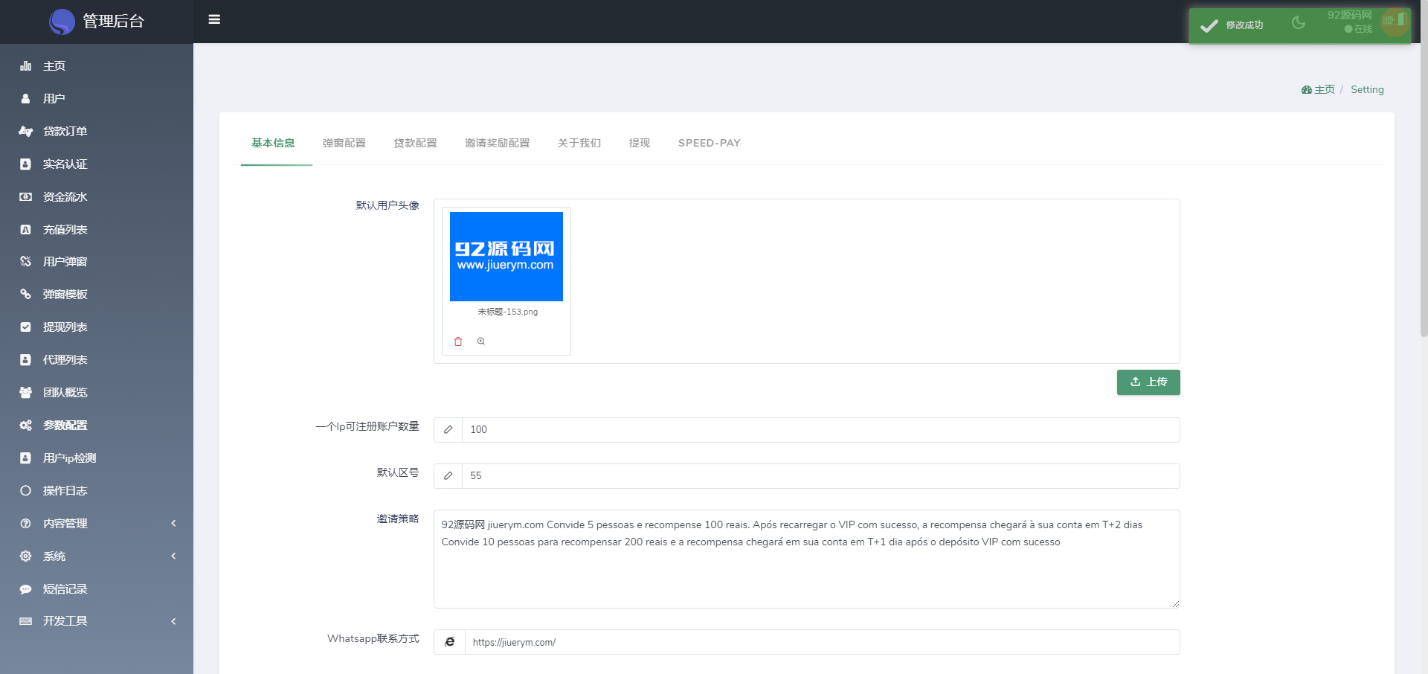Expand the 系统 submenu

point(97,556)
